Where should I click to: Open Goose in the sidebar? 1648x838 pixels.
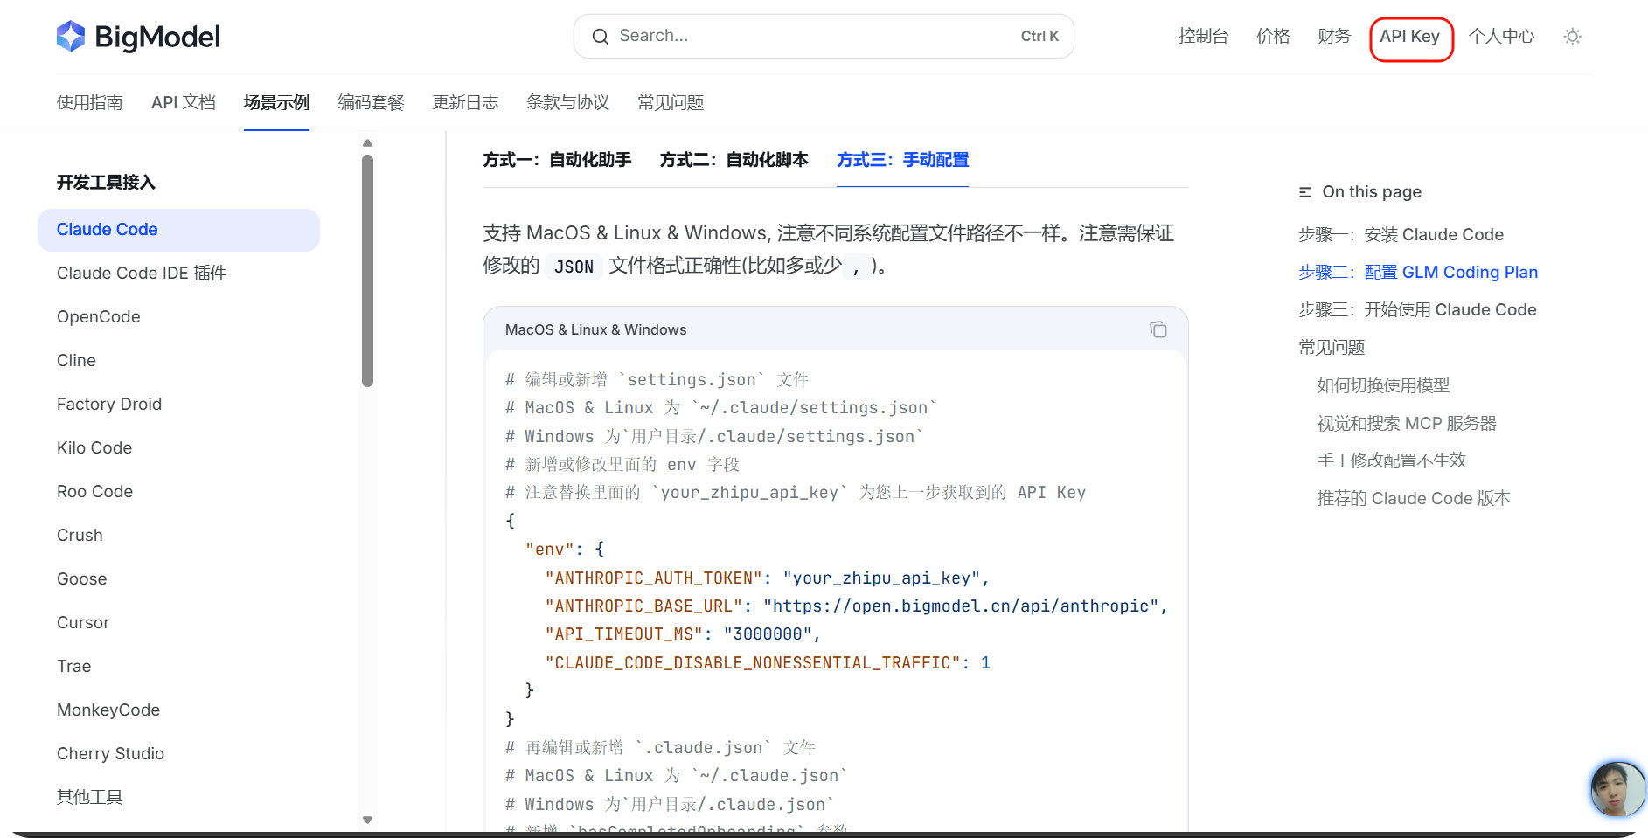click(x=82, y=579)
